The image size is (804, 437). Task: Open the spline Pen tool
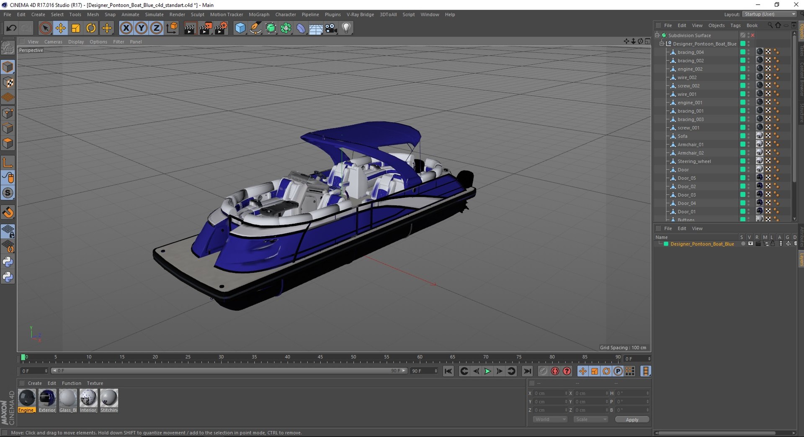point(255,28)
